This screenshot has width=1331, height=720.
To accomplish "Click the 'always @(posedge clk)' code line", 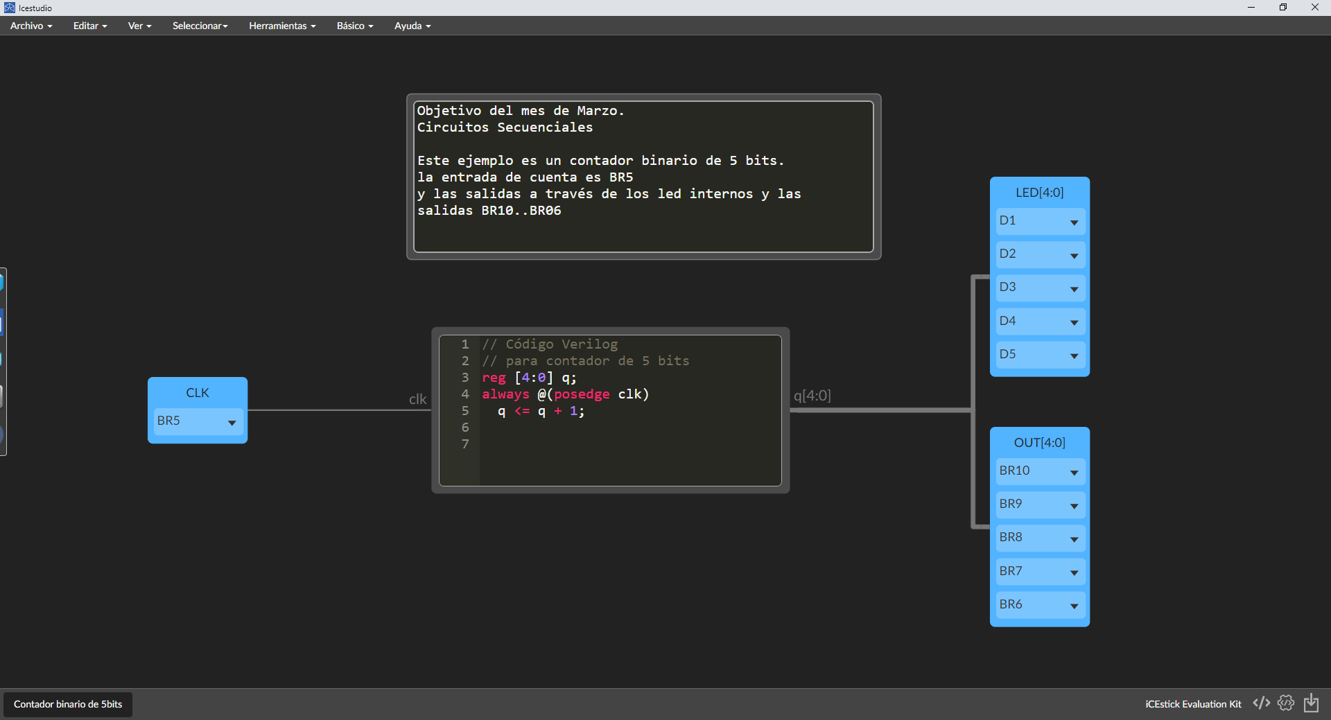I will click(566, 394).
